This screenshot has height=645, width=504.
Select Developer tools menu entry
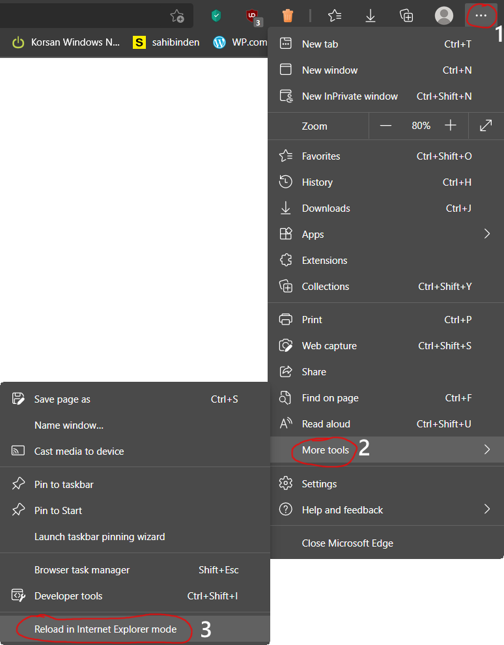pos(68,596)
